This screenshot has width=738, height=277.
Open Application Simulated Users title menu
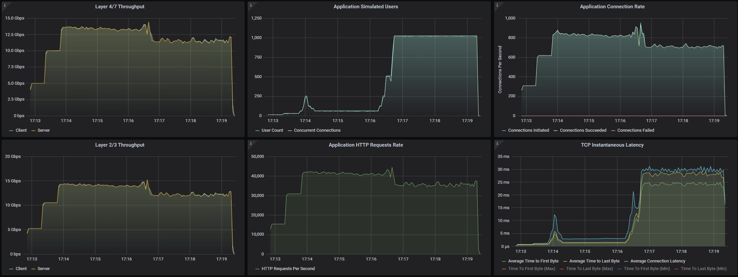(x=366, y=7)
